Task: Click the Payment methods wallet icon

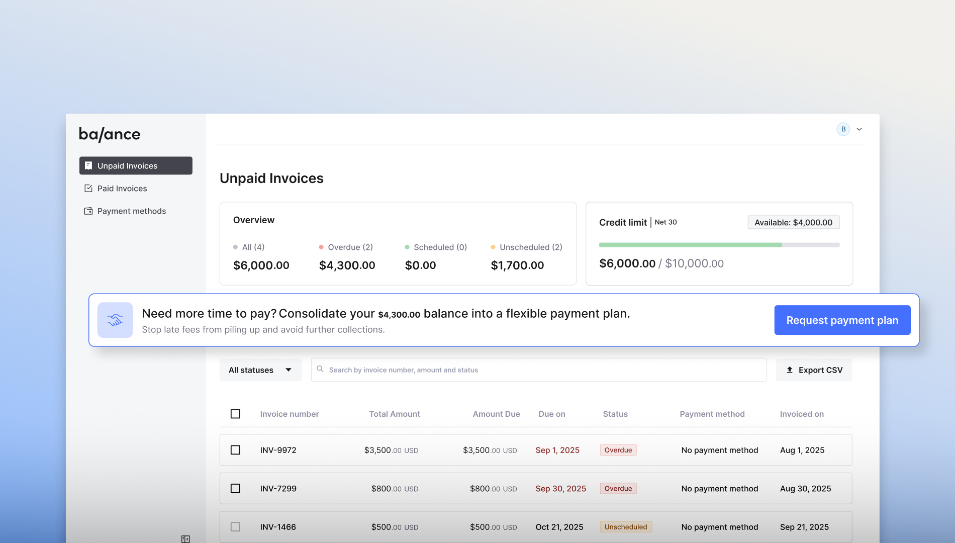Action: point(88,211)
